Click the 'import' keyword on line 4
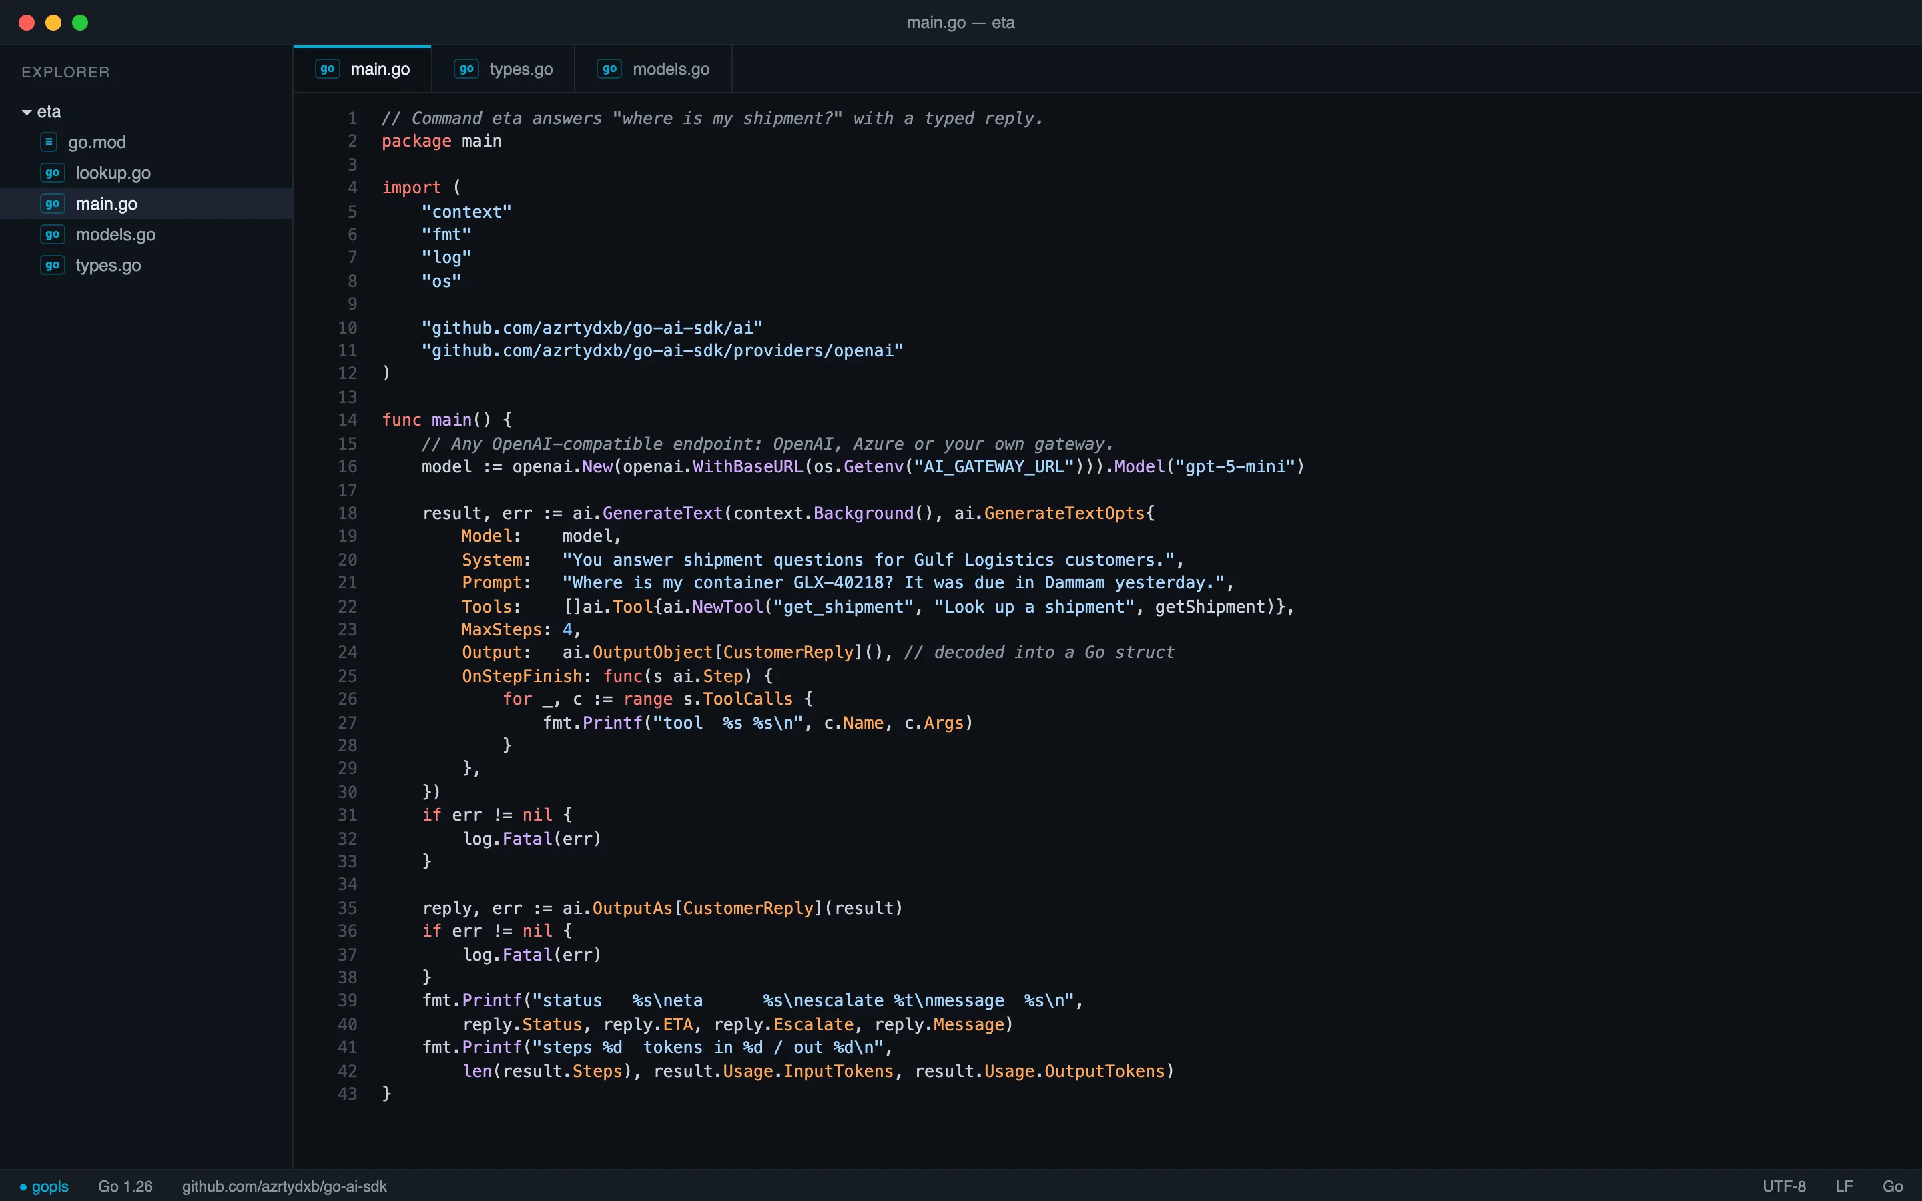This screenshot has width=1922, height=1201. (411, 188)
